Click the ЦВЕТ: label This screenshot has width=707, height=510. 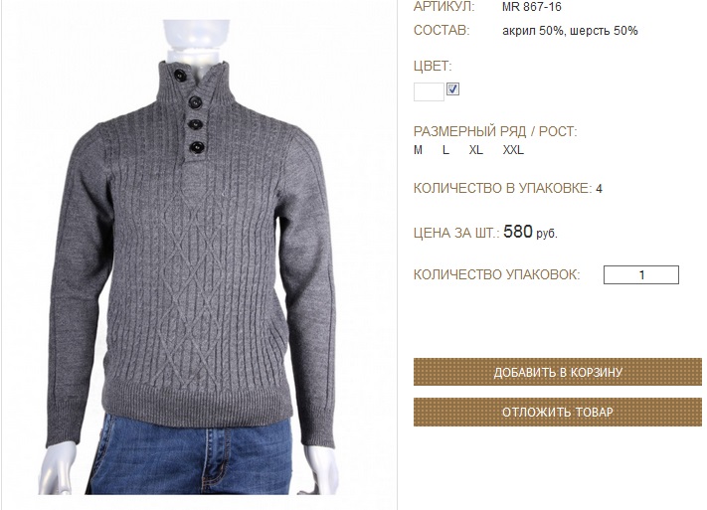433,67
